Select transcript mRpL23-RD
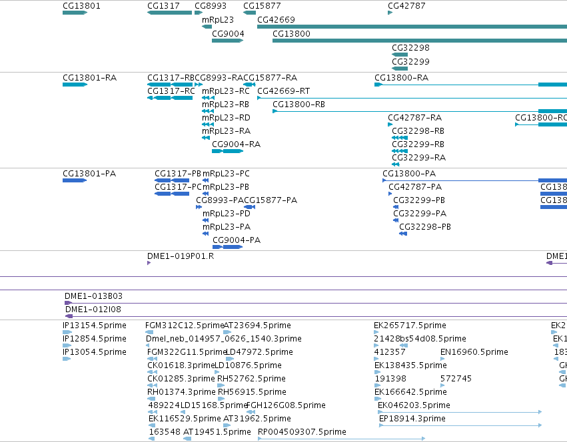 click(x=226, y=118)
